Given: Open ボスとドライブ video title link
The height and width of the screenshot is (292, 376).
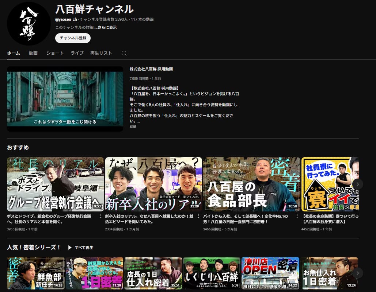Looking at the screenshot, I should coord(49,219).
